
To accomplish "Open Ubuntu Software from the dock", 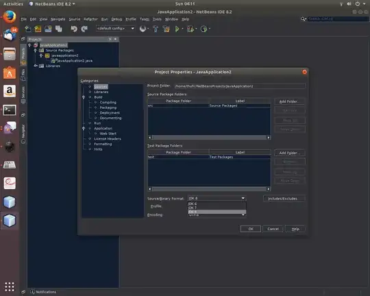I will coord(10,73).
